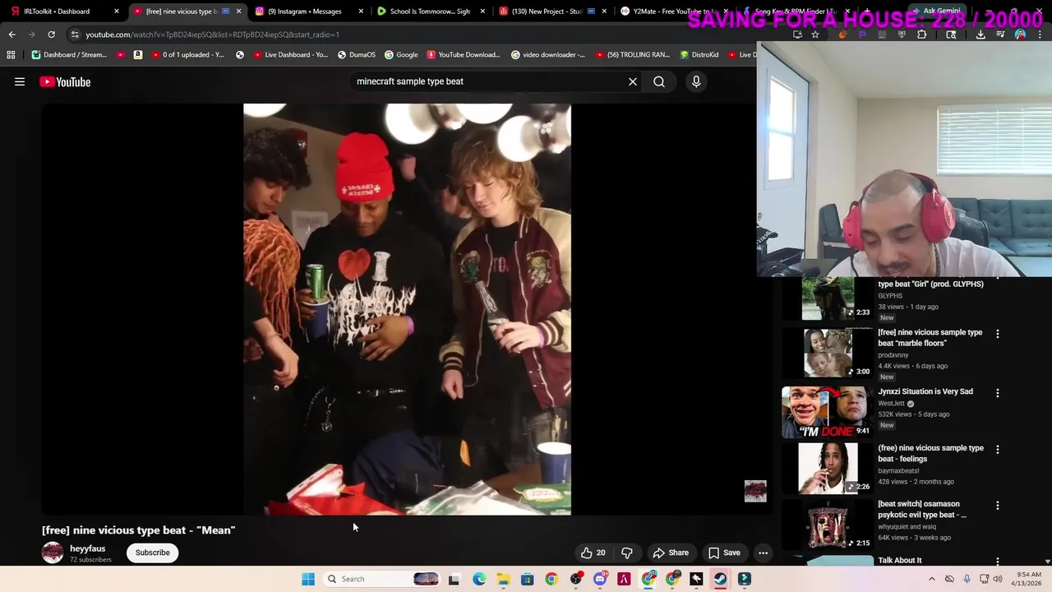Run the search with the magnifier button
Viewport: 1052px width, 592px height.
[659, 81]
